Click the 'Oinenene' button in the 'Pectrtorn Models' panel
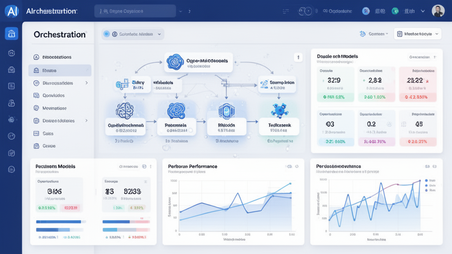The height and width of the screenshot is (254, 452). pyautogui.click(x=128, y=166)
